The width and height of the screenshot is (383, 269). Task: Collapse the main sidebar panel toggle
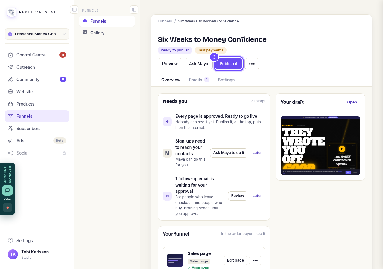(x=74, y=10)
